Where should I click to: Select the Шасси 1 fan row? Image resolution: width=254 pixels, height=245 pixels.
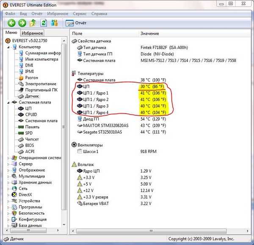(117, 151)
